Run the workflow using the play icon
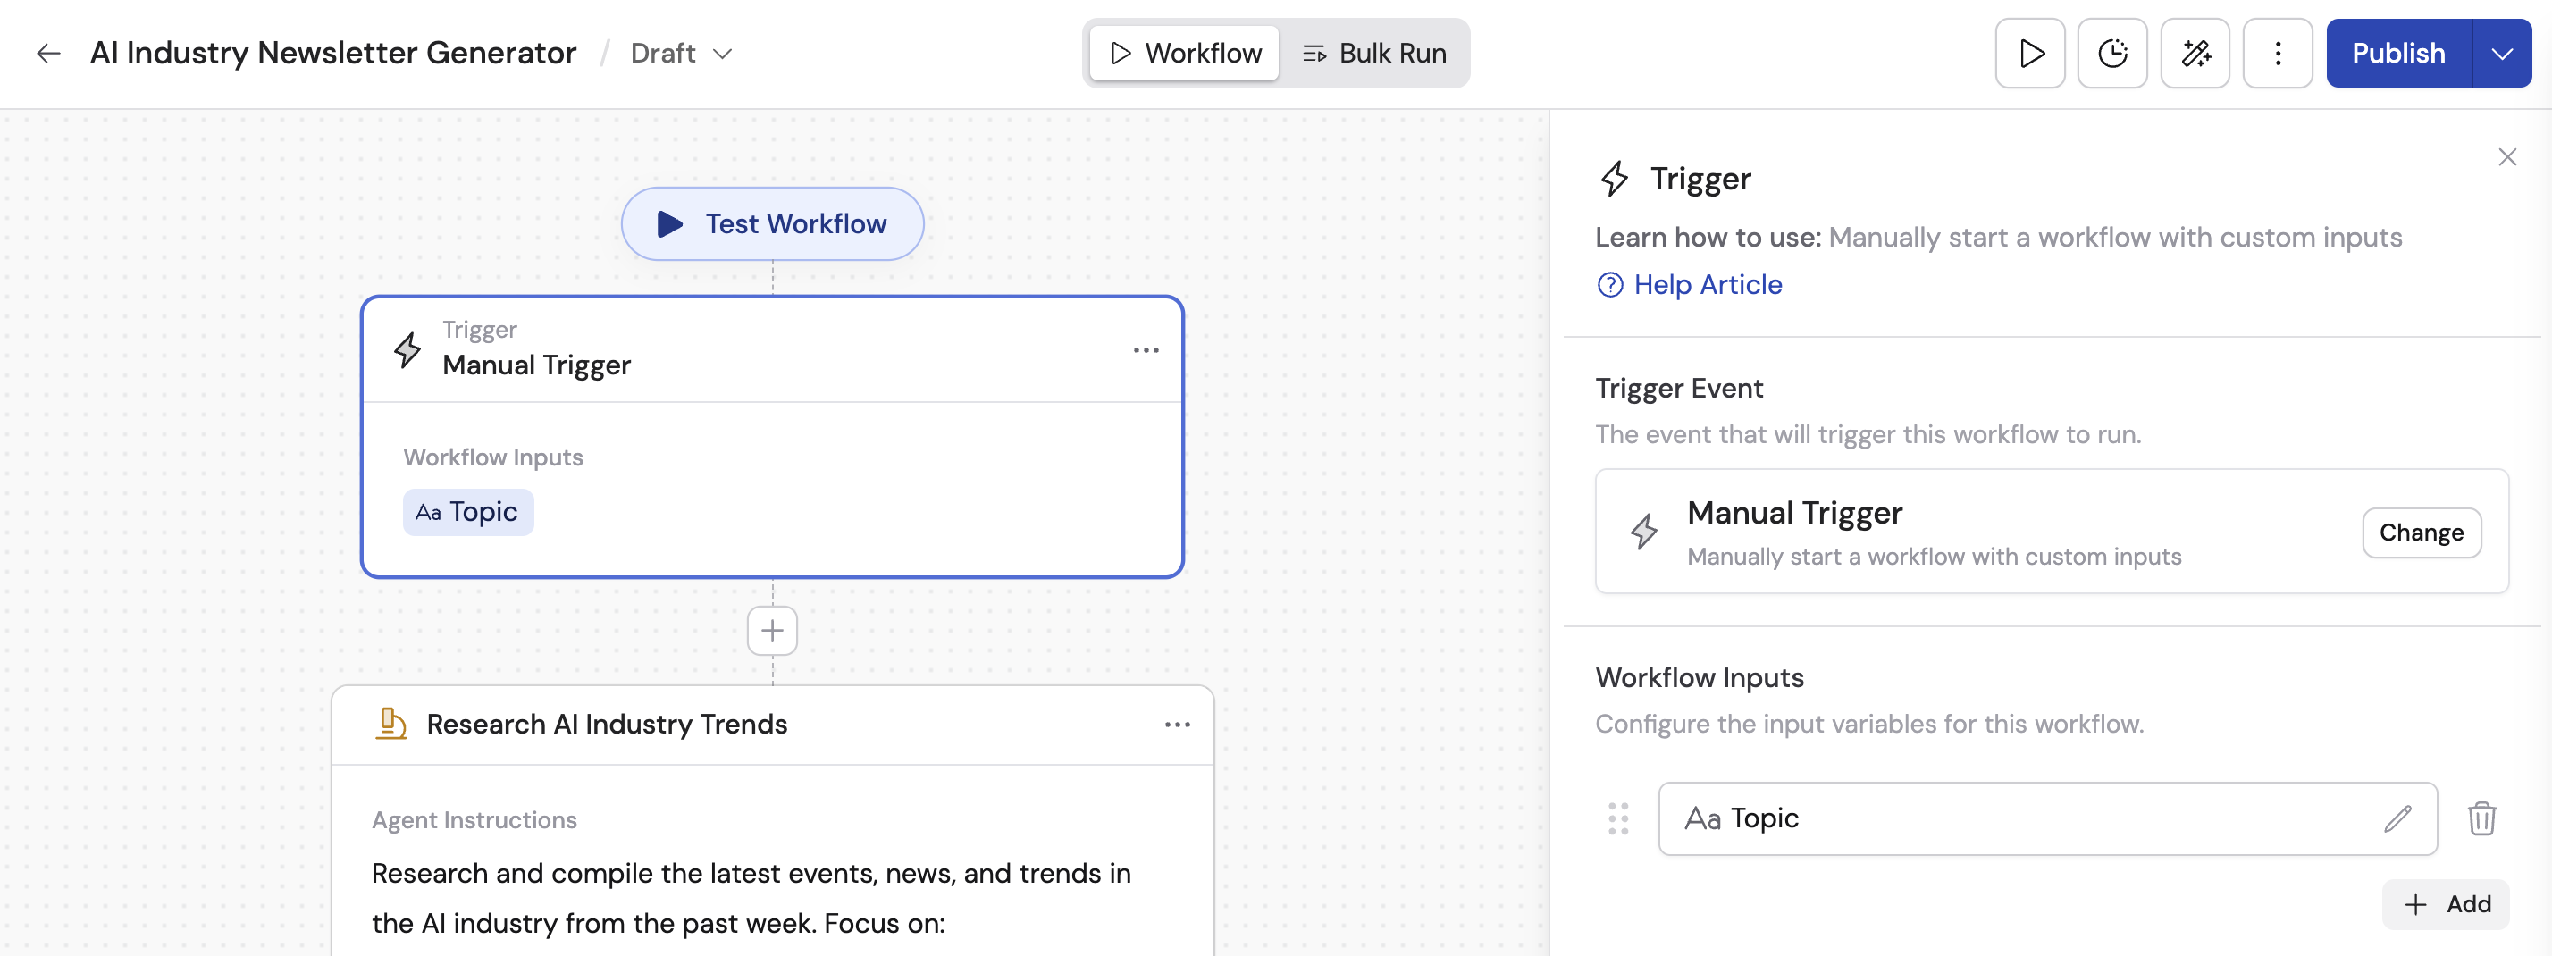 click(2029, 53)
